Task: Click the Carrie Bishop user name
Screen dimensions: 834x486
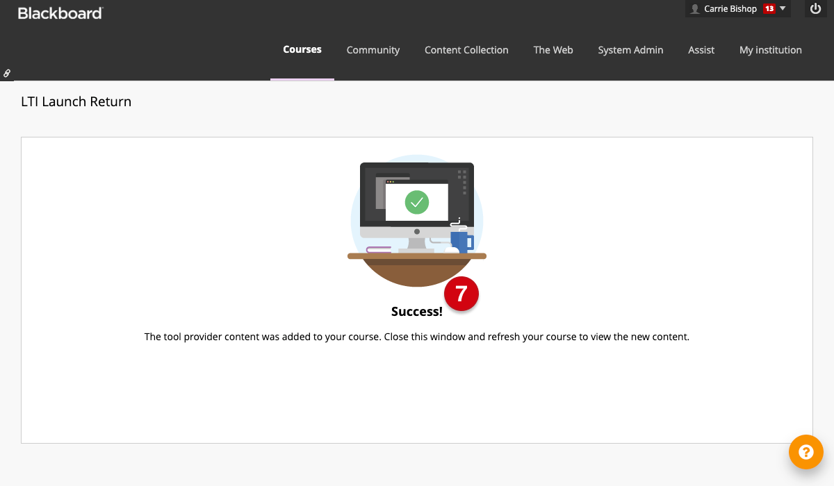Action: 730,9
